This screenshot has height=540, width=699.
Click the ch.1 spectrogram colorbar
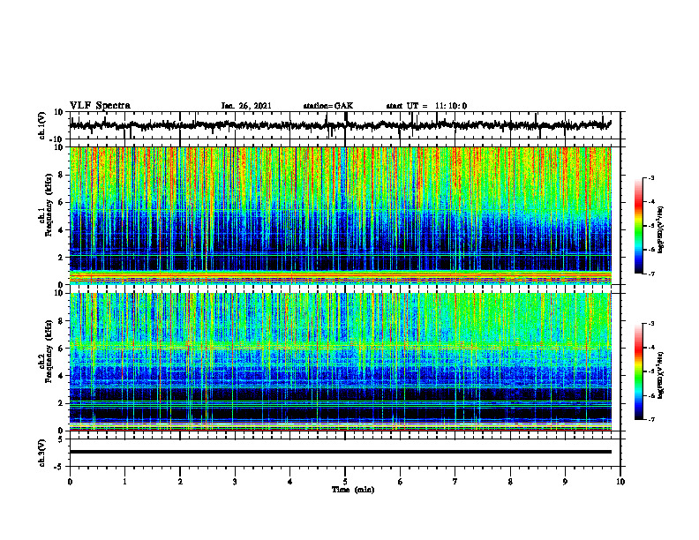639,226
